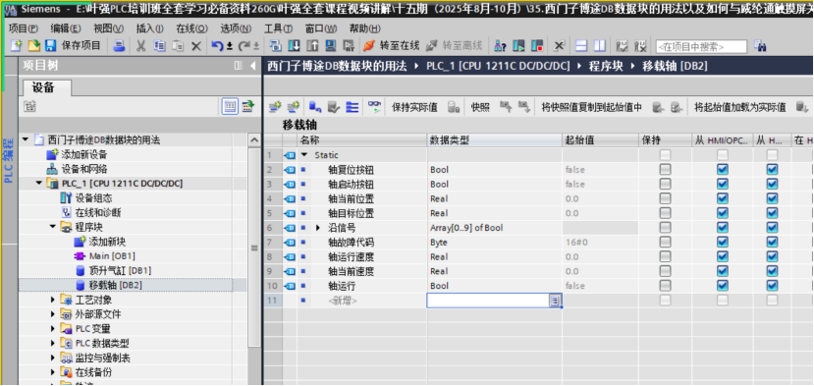Viewport: 814px width, 386px height.
Task: Click the <新增> name cell
Action: point(343,301)
